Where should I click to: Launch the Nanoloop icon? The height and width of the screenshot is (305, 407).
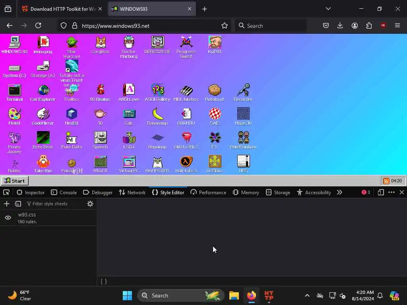[157, 141]
